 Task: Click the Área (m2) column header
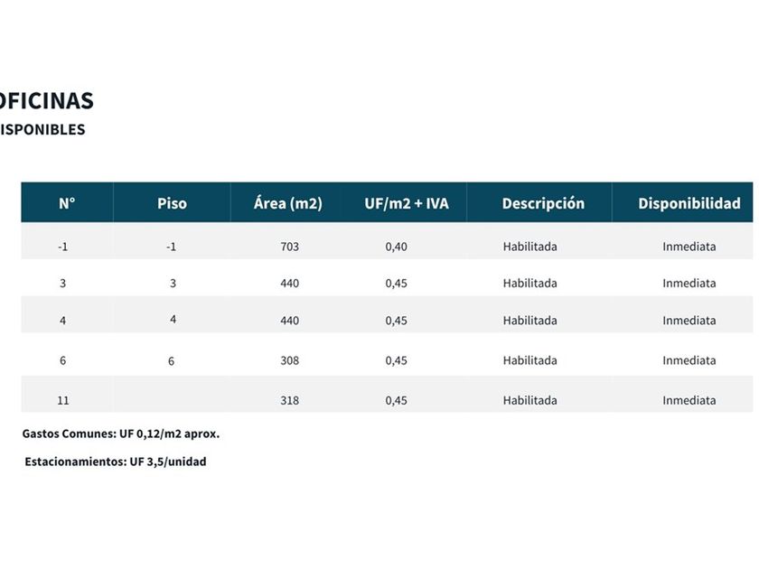(x=288, y=203)
